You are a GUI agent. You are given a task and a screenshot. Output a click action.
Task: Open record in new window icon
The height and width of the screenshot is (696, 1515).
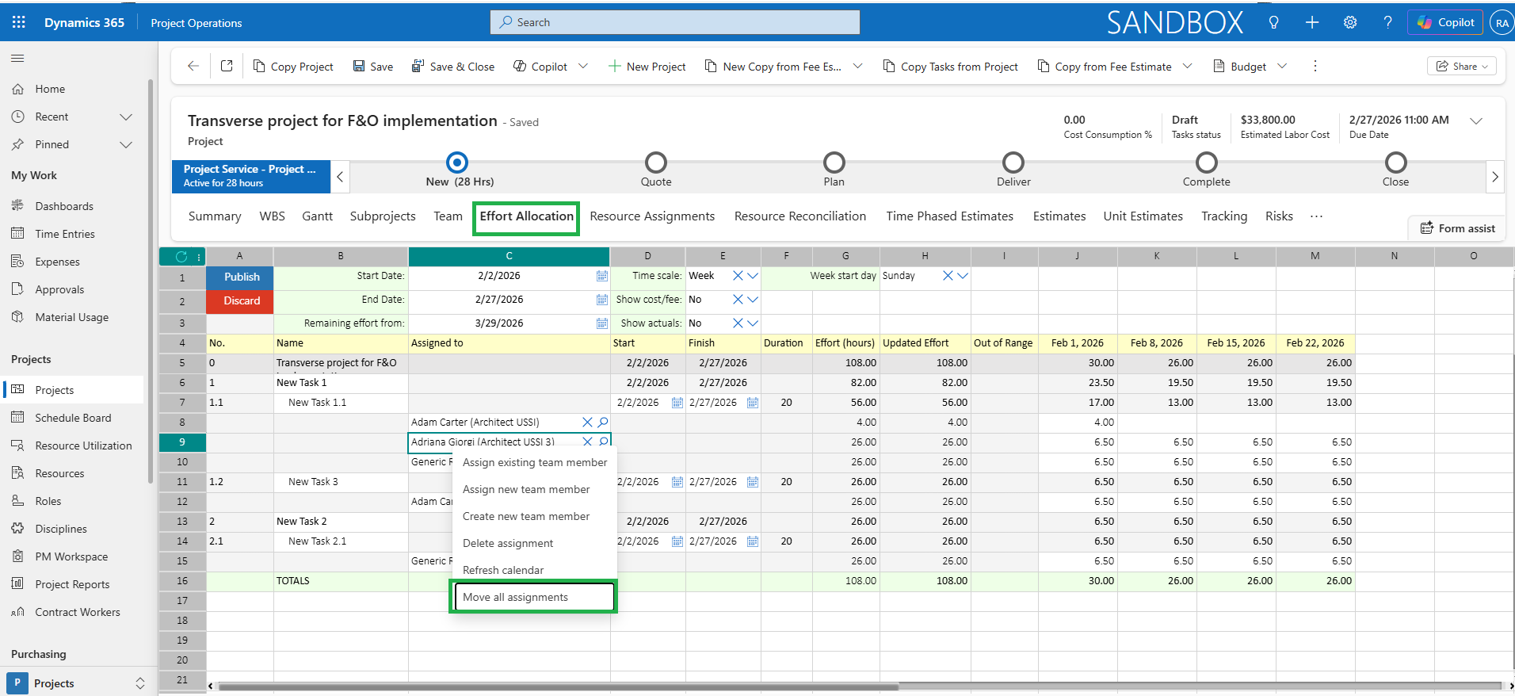pyautogui.click(x=227, y=67)
